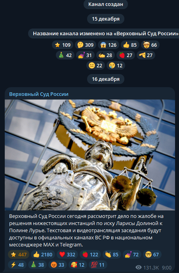Click the 100 points reaction showing 11

(x=98, y=265)
